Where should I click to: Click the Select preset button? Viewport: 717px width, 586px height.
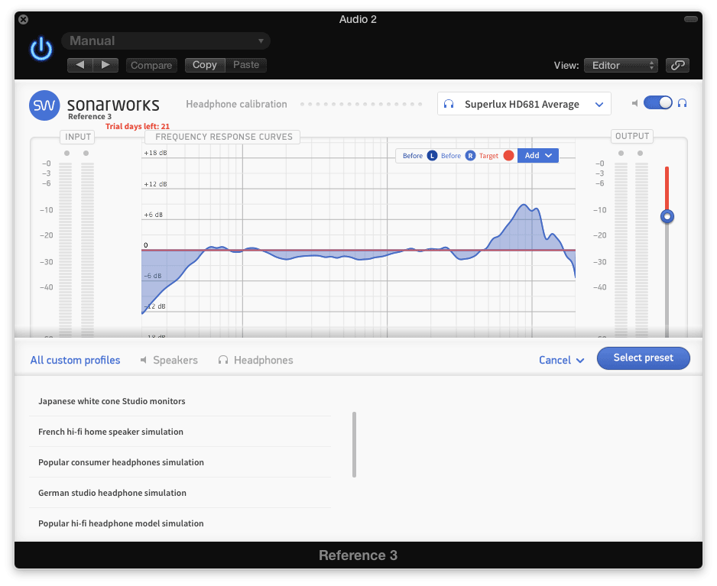click(643, 358)
